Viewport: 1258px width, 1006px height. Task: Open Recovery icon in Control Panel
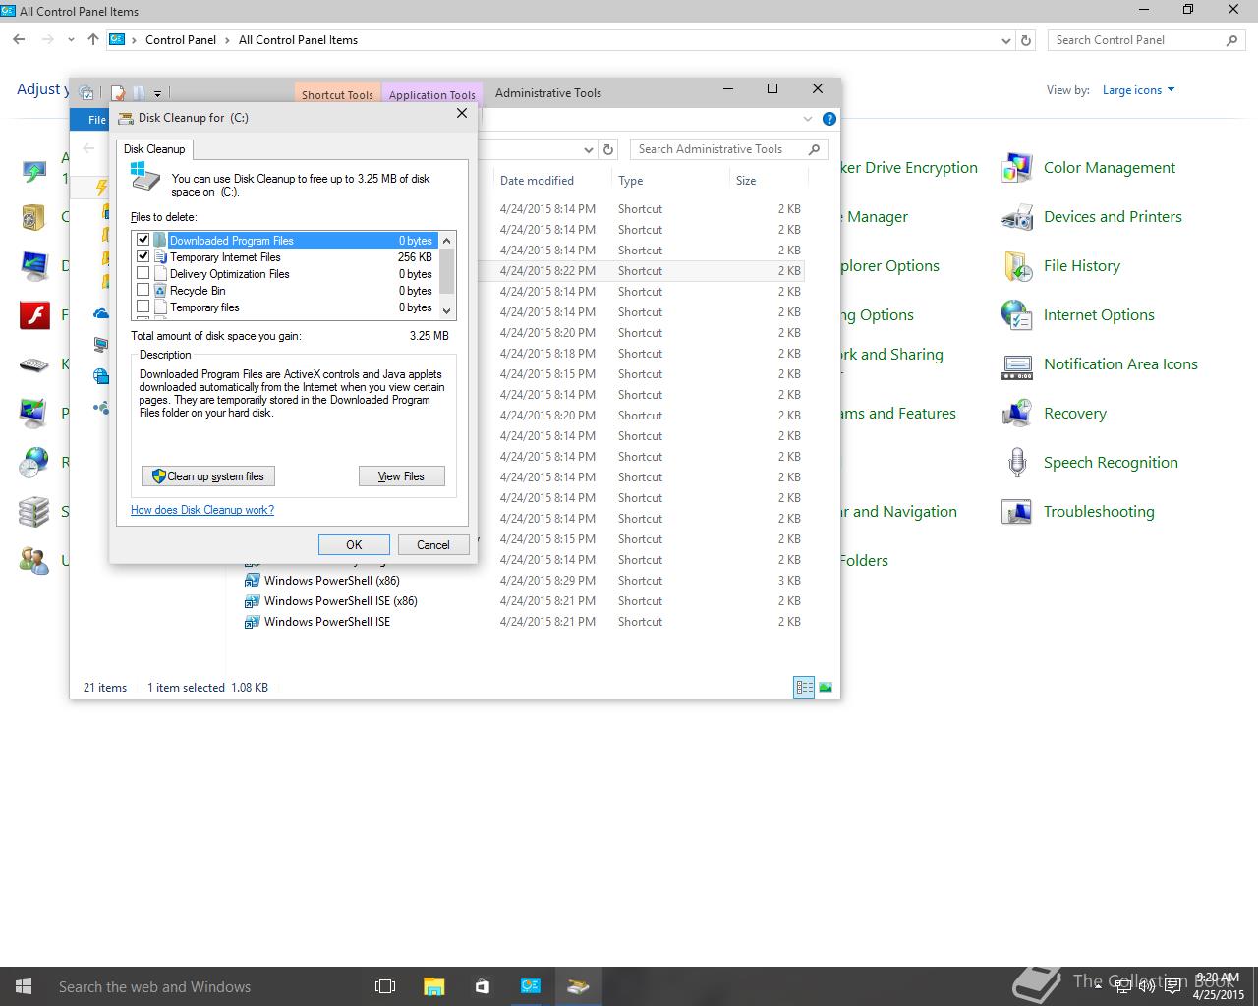(1016, 414)
